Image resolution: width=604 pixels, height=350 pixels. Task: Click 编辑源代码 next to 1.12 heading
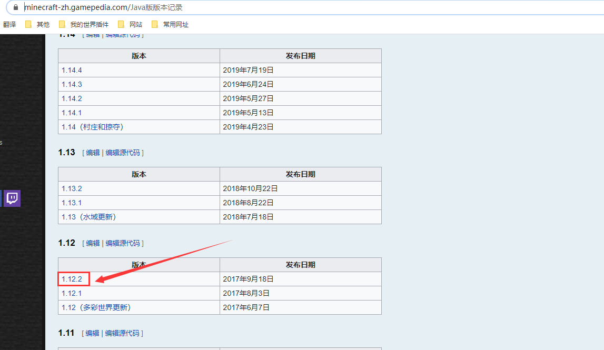[x=123, y=243]
